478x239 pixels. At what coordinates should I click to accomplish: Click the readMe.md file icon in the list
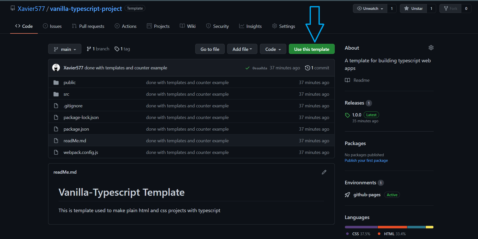click(x=56, y=141)
